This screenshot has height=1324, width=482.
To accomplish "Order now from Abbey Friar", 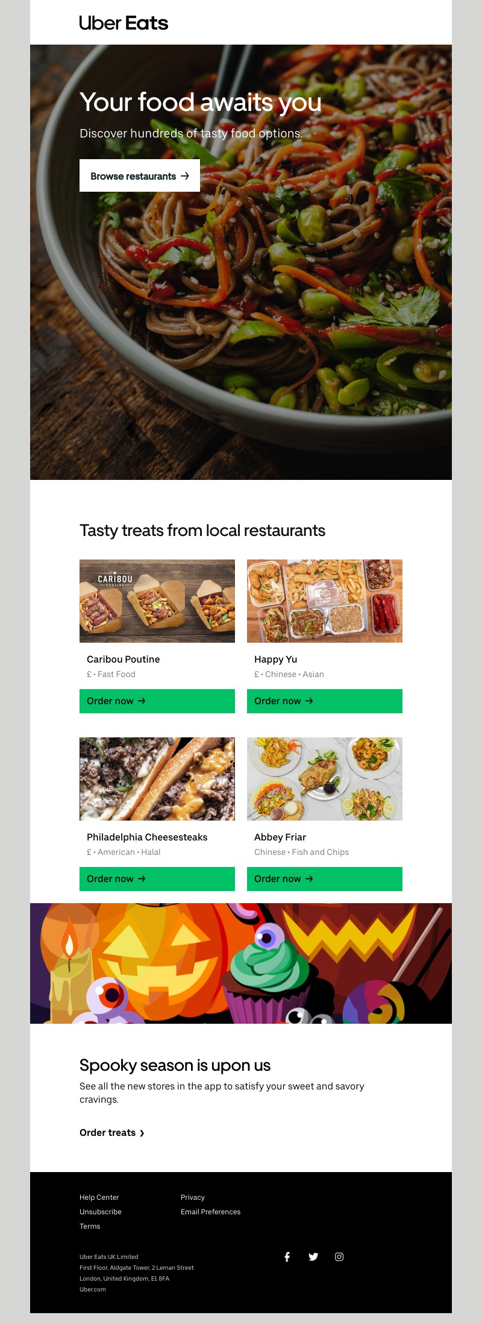I will tap(325, 878).
